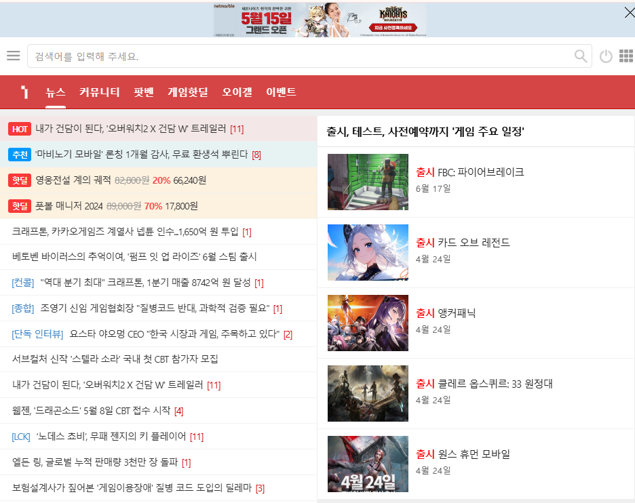Open 카드 오브 레전드 thumbnail
Viewport: 635px width, 503px height.
click(368, 252)
